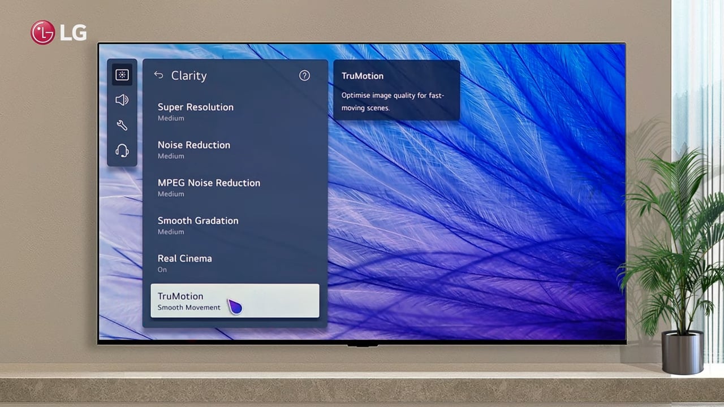
Task: Open the MPEG Noise Reduction options
Action: 209,188
